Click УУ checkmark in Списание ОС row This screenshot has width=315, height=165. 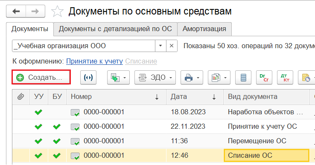38,156
